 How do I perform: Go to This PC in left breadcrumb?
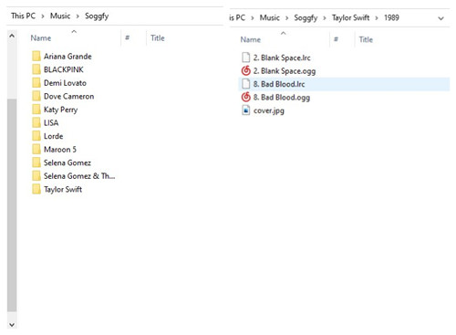23,16
